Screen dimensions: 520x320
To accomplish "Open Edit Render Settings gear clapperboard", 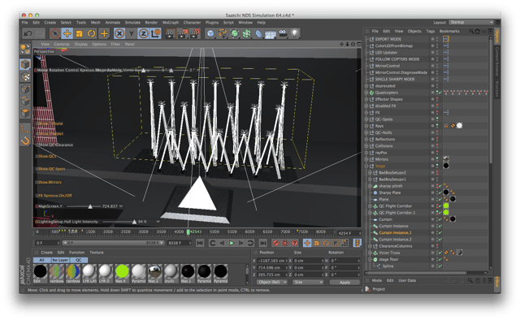I will pyautogui.click(x=195, y=33).
